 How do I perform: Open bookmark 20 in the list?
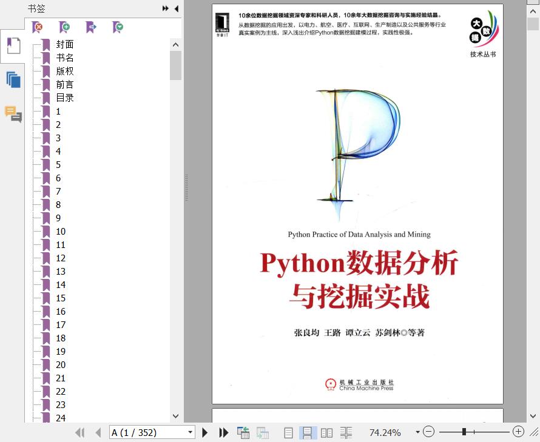point(61,365)
